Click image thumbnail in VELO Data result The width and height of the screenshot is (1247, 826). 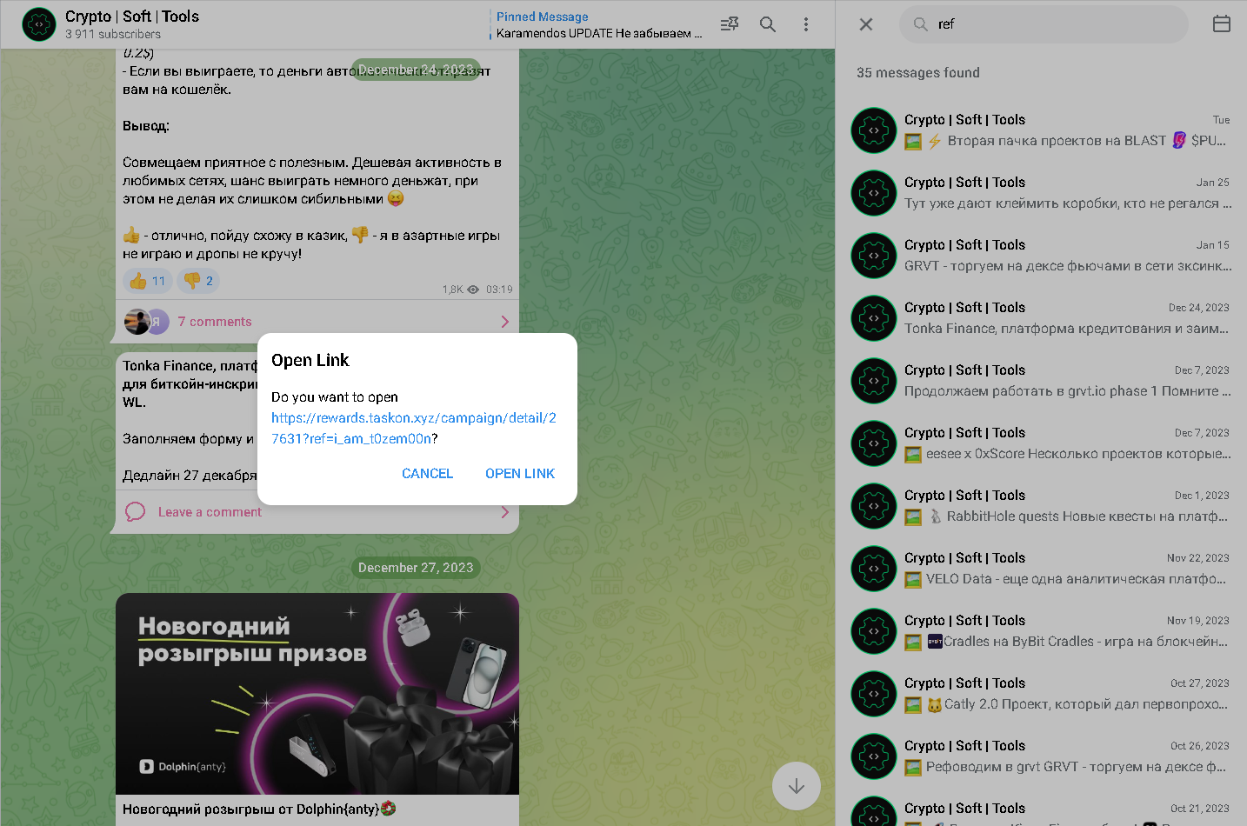[913, 579]
